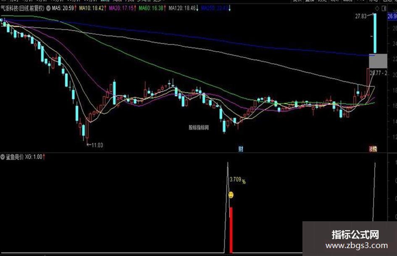Select the 气派科技(日线 前复权) chart title
Viewport: 397px width, 256px height.
[23, 8]
